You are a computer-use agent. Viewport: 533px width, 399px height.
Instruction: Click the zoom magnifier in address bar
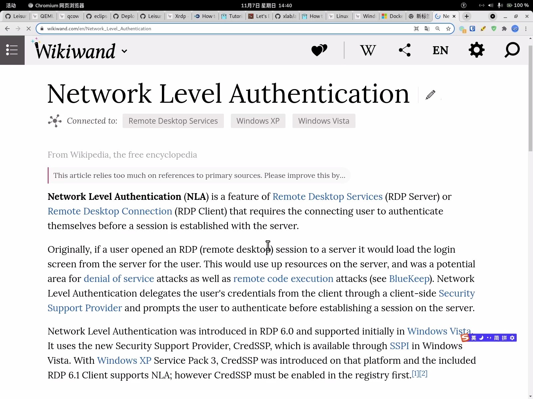(438, 29)
